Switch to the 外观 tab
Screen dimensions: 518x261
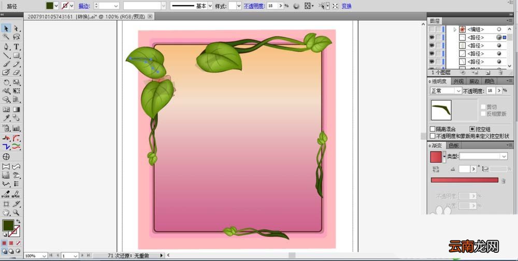click(x=458, y=81)
